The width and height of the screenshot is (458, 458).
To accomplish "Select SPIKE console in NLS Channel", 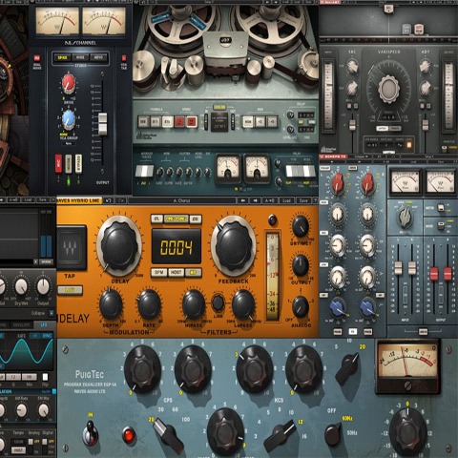I will click(62, 57).
